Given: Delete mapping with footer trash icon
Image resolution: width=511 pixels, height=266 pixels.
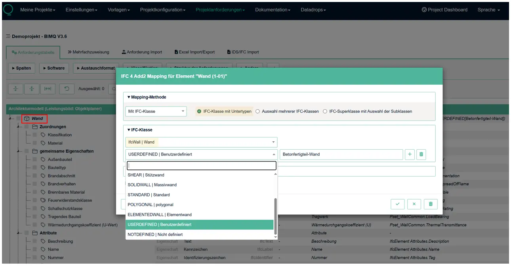Looking at the screenshot, I should (431, 204).
